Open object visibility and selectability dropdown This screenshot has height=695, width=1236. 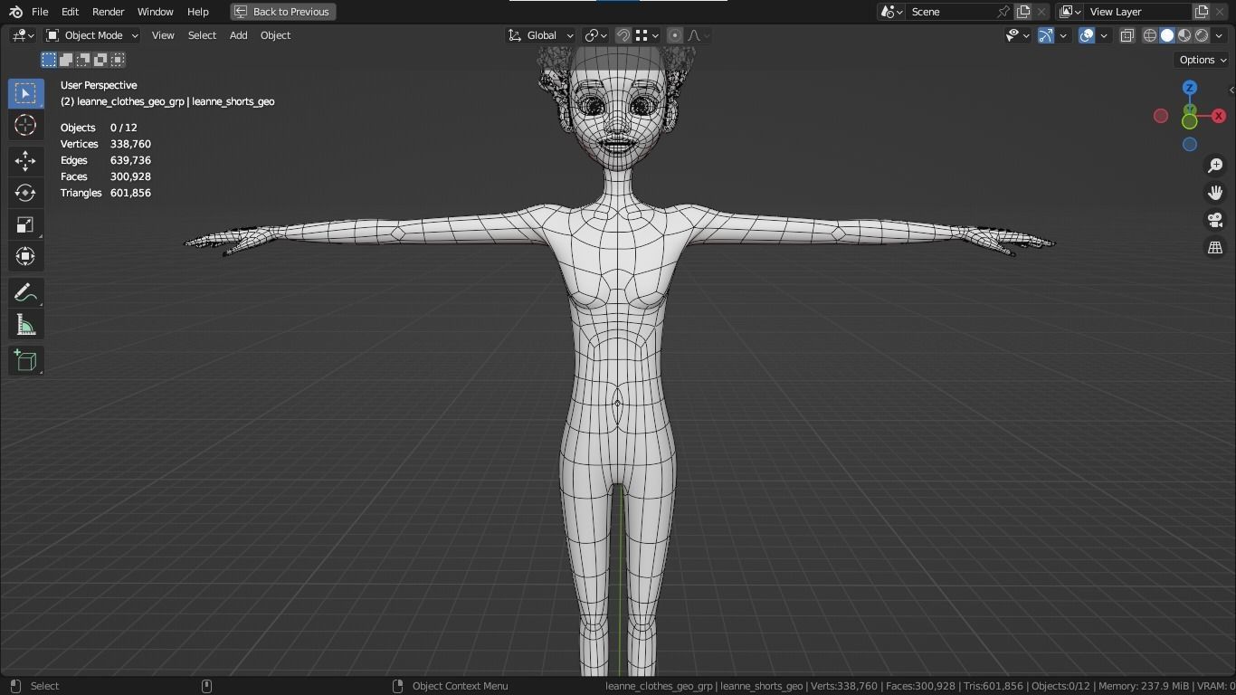pos(1018,35)
